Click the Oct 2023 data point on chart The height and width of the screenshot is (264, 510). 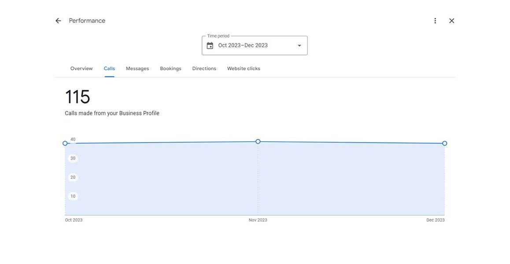point(65,143)
